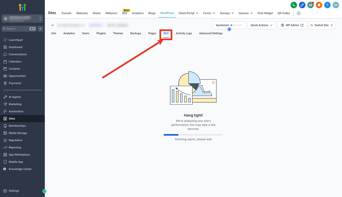This screenshot has width=342, height=197.
Task: Switch to the Blogs tab
Action: tap(152, 13)
